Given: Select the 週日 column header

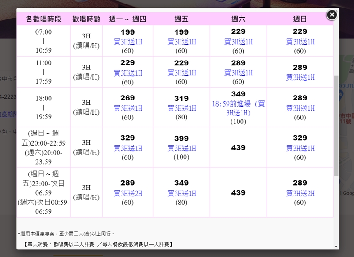Looking at the screenshot, I should 300,19.
